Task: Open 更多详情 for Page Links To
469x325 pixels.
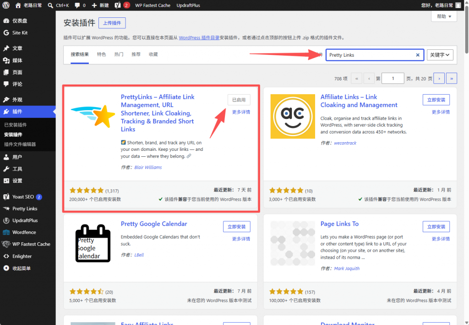Action: [441, 239]
